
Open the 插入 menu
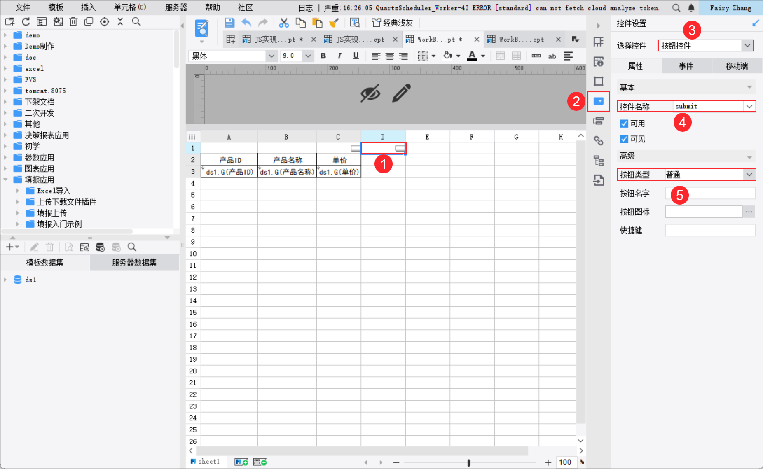click(x=88, y=8)
